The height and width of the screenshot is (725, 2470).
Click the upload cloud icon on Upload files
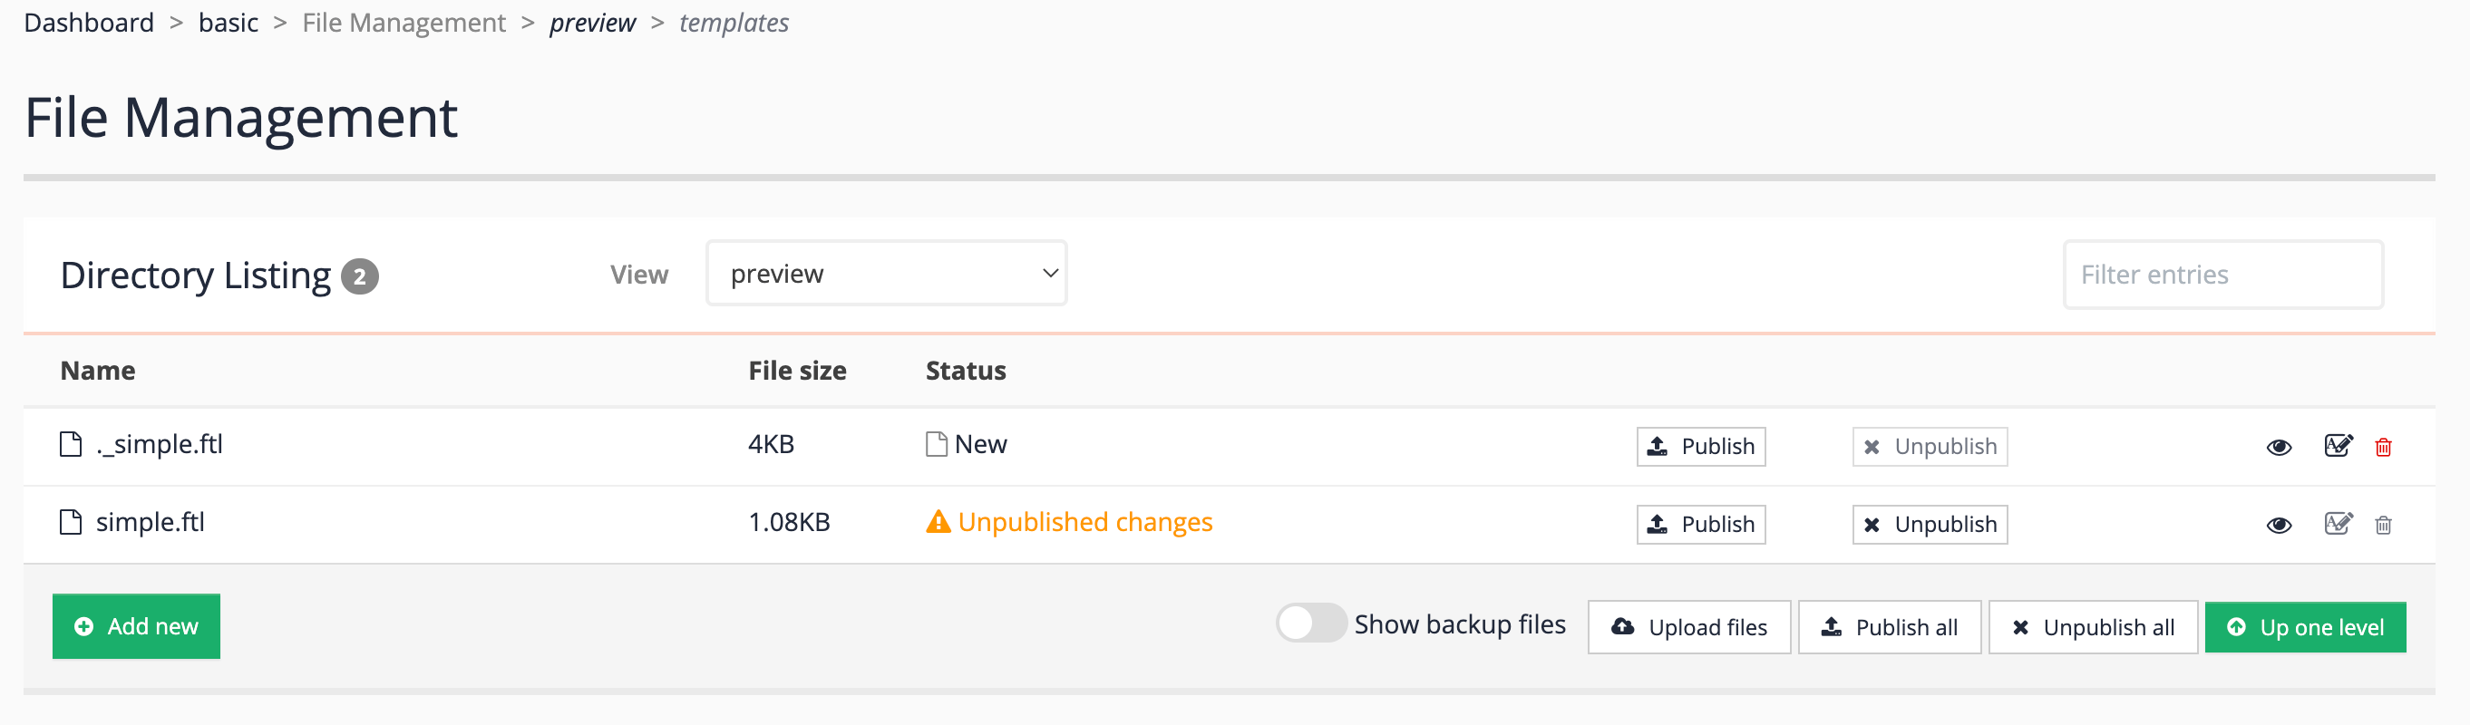1622,626
